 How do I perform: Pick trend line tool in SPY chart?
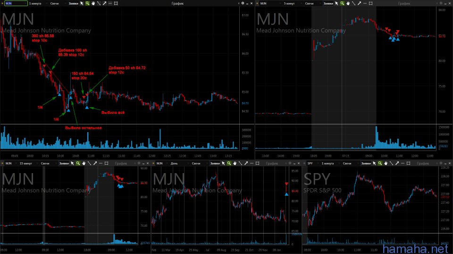click(x=392, y=163)
